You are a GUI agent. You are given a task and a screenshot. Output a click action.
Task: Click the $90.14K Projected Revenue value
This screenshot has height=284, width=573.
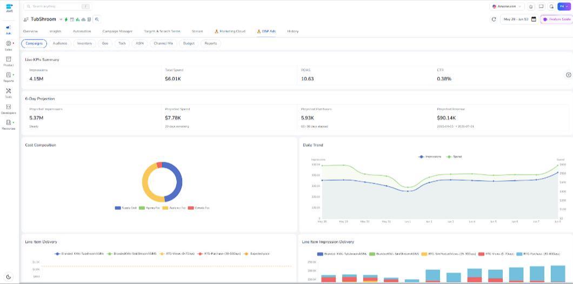[445, 118]
